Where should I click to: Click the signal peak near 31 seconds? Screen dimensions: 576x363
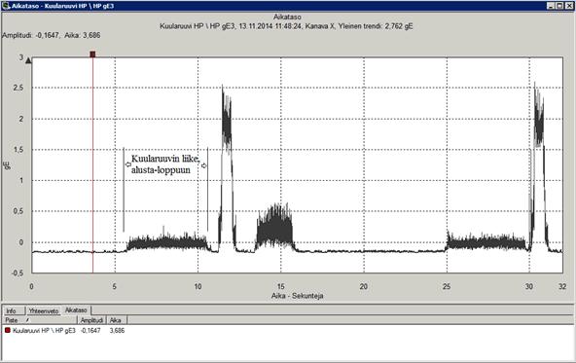[x=539, y=165]
